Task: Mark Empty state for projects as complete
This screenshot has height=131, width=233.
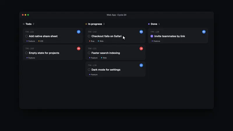Action: (x=27, y=53)
